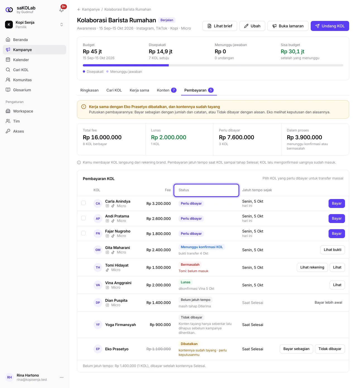Switch to the Kerja sama tab
357x388 pixels.
pyautogui.click(x=139, y=90)
